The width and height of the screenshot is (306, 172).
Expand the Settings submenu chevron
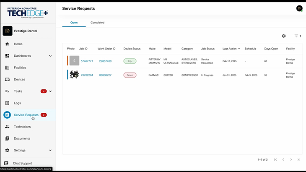(x=50, y=150)
